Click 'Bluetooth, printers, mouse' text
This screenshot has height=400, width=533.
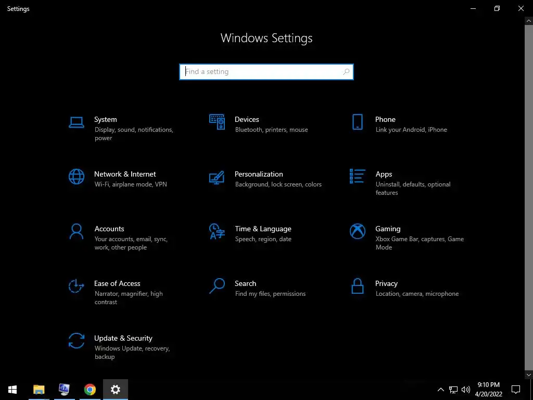[x=271, y=130]
